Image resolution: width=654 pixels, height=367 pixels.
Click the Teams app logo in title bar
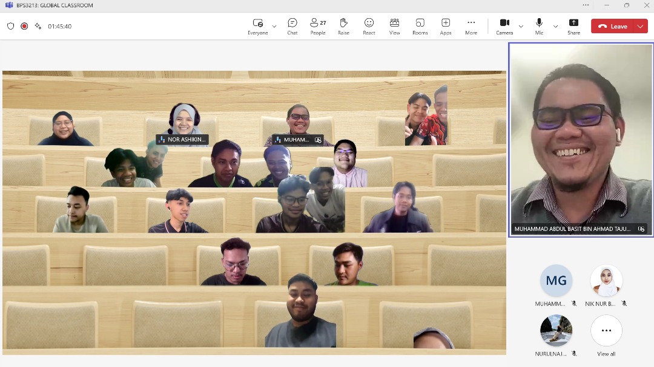(x=8, y=5)
